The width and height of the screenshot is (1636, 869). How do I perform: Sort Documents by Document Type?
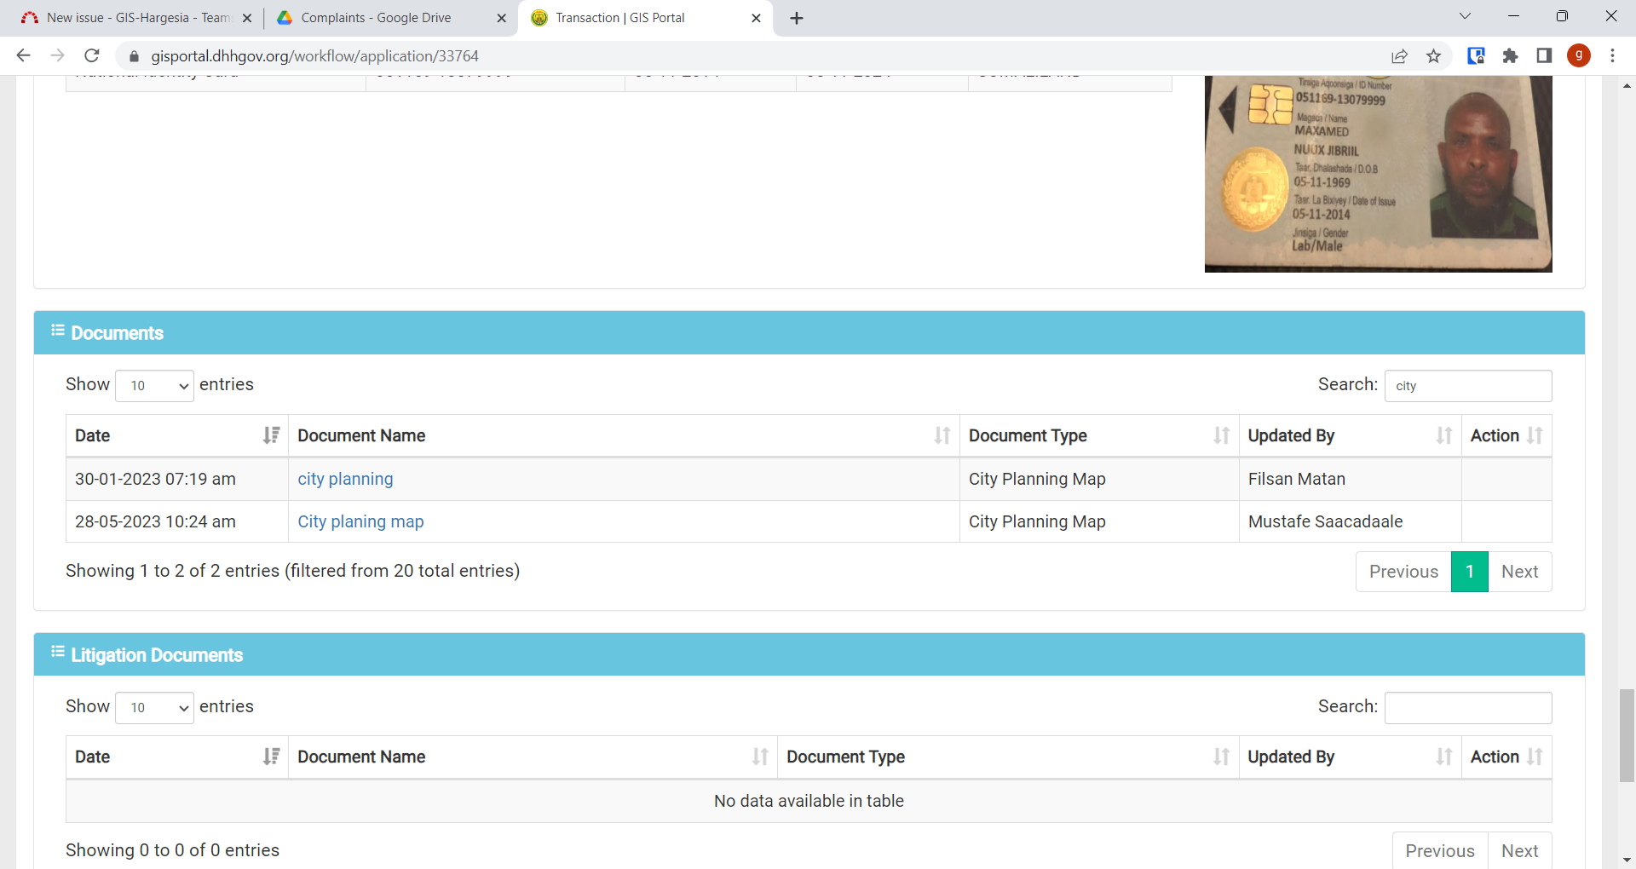[x=1099, y=435]
